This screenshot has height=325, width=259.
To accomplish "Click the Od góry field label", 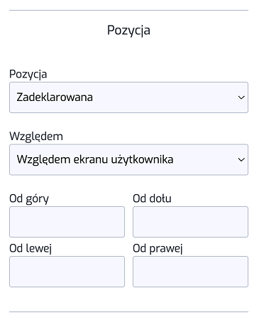I will 29,198.
